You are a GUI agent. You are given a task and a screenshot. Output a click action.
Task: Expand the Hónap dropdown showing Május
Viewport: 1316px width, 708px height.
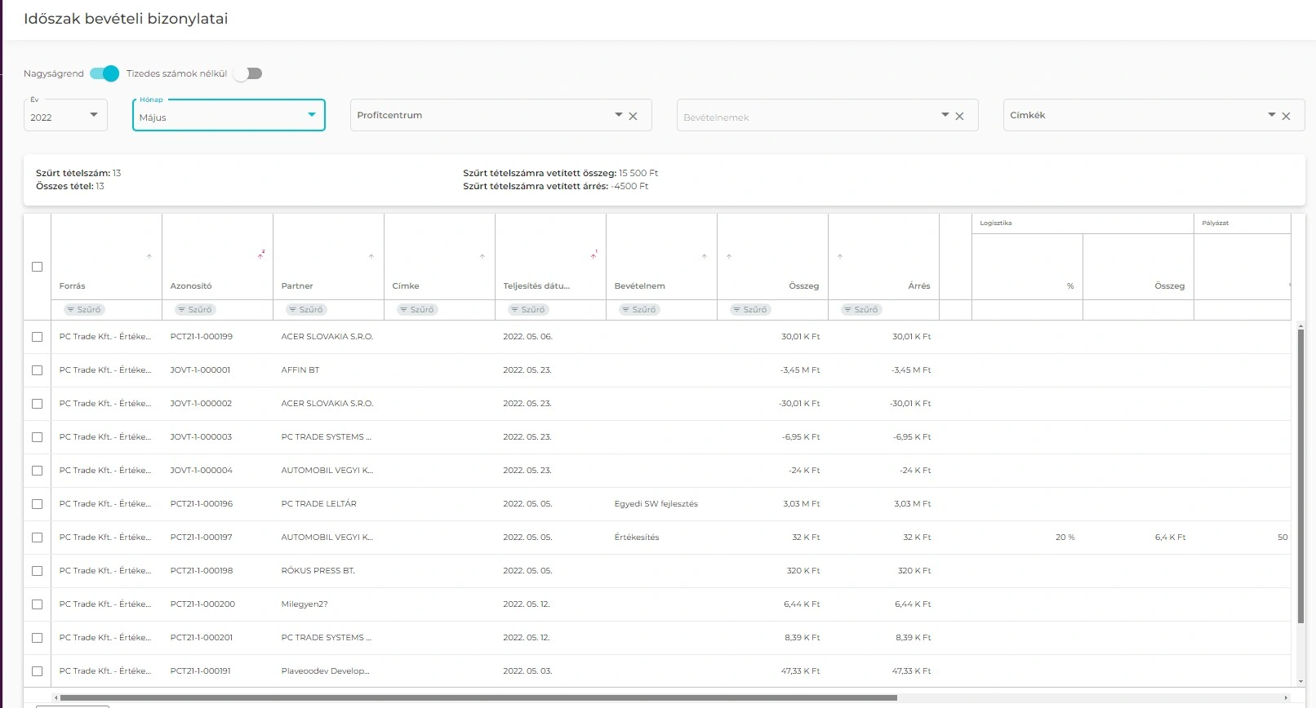(229, 116)
